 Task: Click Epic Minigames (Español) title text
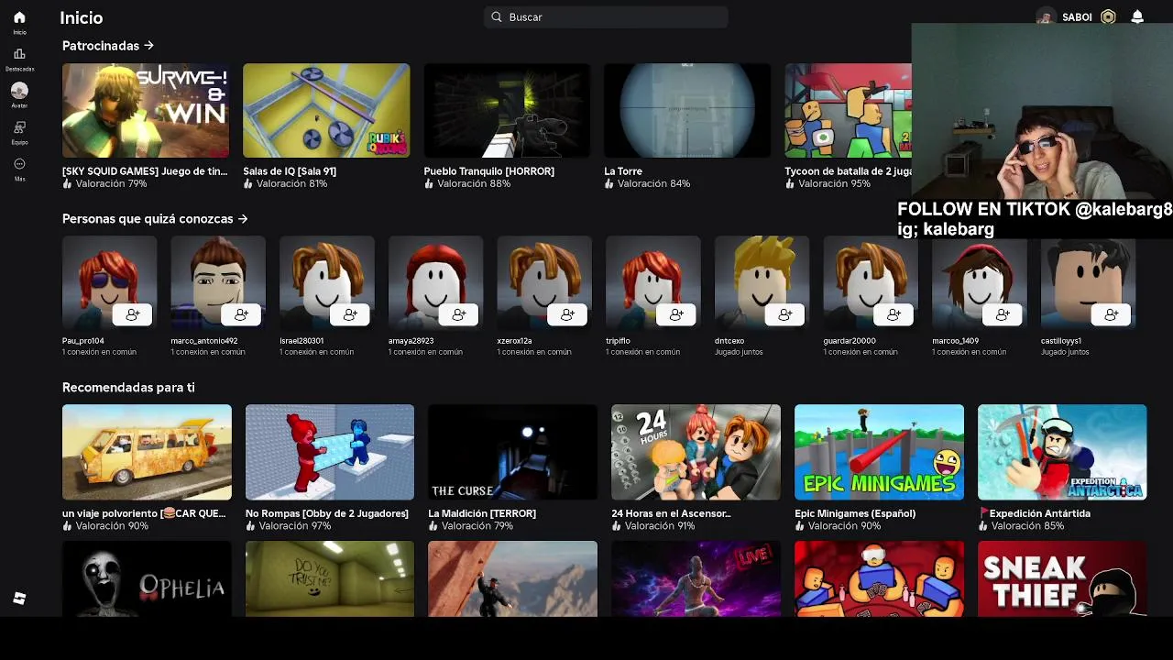pyautogui.click(x=855, y=513)
